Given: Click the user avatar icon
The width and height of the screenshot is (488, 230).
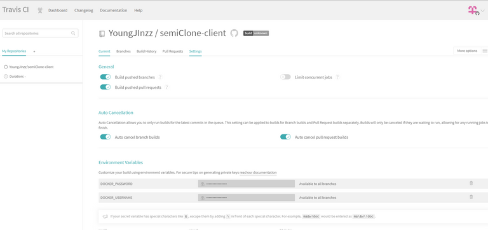Looking at the screenshot, I should 473,10.
